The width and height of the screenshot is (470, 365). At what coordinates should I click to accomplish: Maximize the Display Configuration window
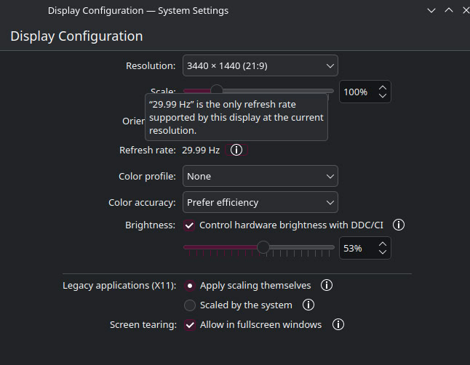coord(449,11)
